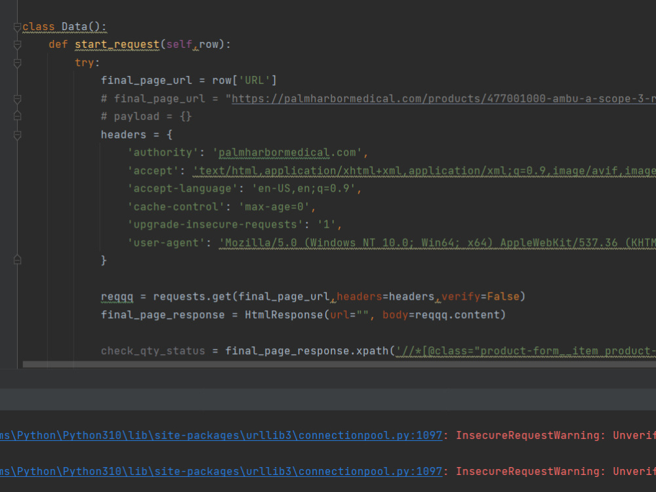Click the start_request method name
The width and height of the screenshot is (656, 492).
click(117, 45)
